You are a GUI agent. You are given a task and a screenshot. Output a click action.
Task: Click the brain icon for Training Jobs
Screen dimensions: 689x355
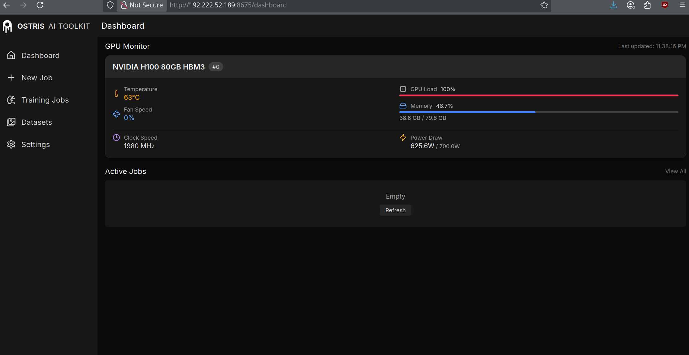[x=11, y=100]
